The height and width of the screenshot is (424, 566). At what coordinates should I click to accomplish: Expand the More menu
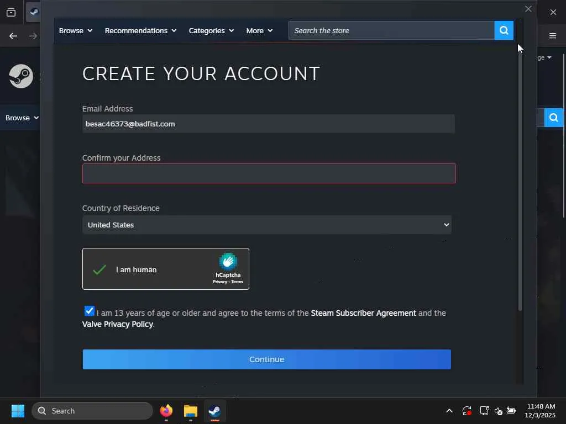point(259,31)
